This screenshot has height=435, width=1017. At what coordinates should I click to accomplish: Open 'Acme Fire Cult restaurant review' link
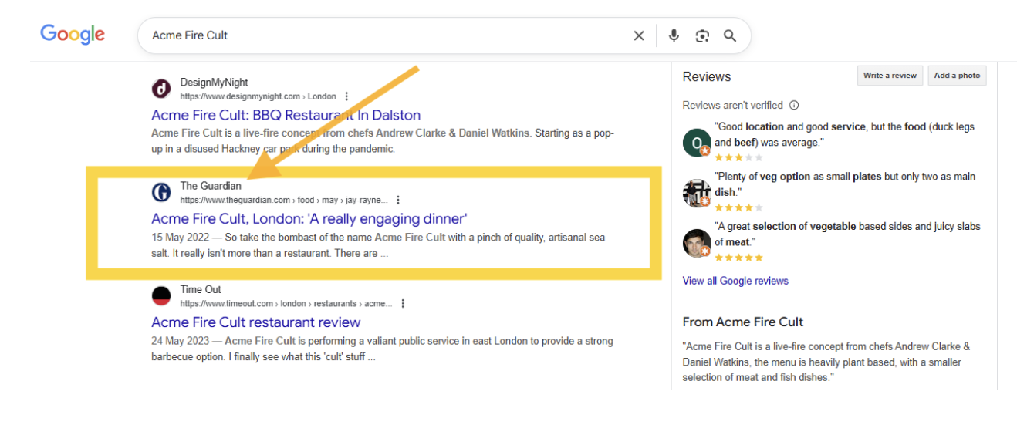click(x=255, y=322)
